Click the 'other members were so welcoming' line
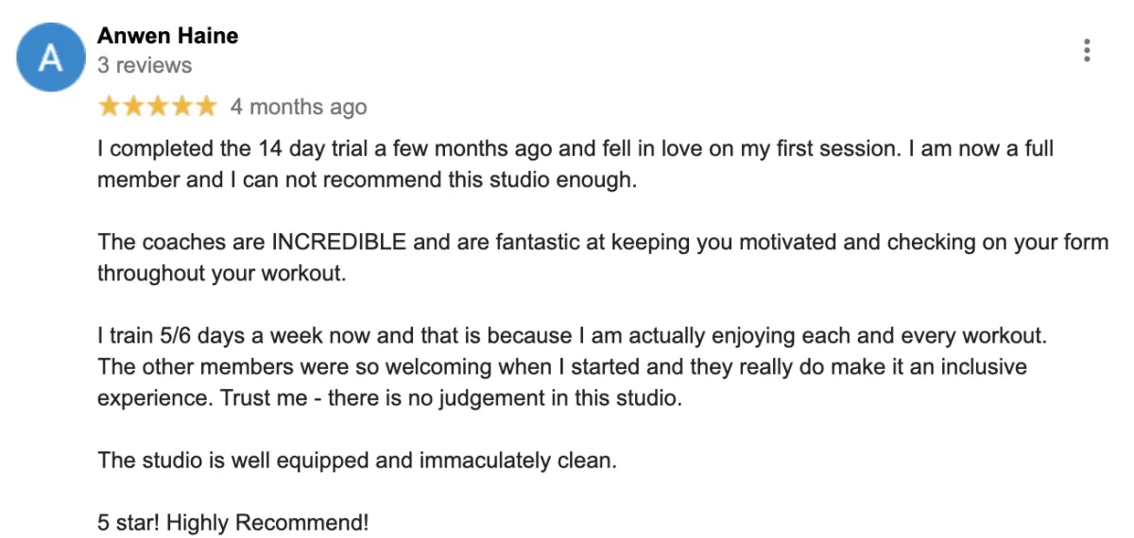 (562, 366)
